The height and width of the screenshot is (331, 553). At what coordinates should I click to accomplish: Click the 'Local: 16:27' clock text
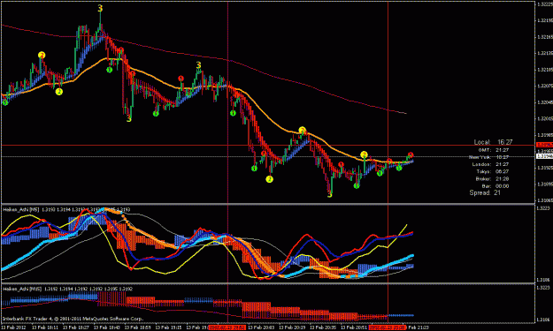493,142
